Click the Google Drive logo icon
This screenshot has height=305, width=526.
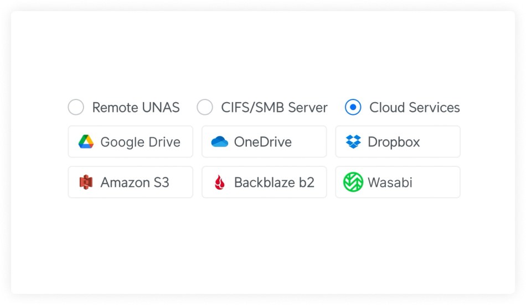[x=86, y=142]
